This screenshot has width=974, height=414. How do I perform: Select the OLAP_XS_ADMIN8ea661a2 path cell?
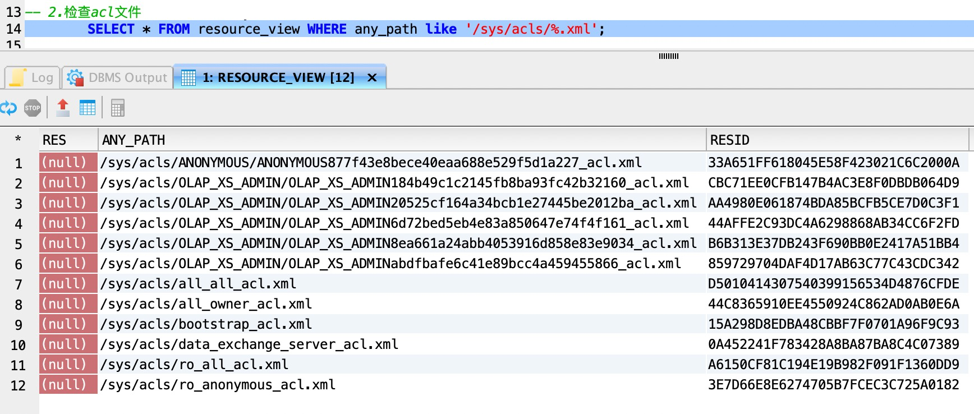pos(402,243)
